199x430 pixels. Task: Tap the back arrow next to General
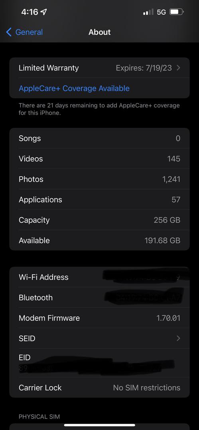click(x=9, y=32)
